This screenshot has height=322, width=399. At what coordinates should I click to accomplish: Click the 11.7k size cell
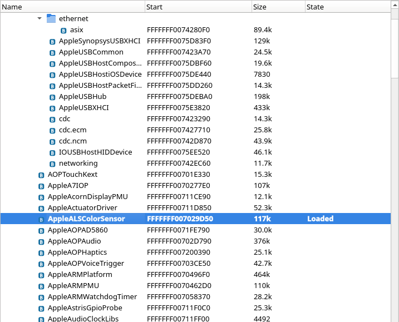coord(263,163)
